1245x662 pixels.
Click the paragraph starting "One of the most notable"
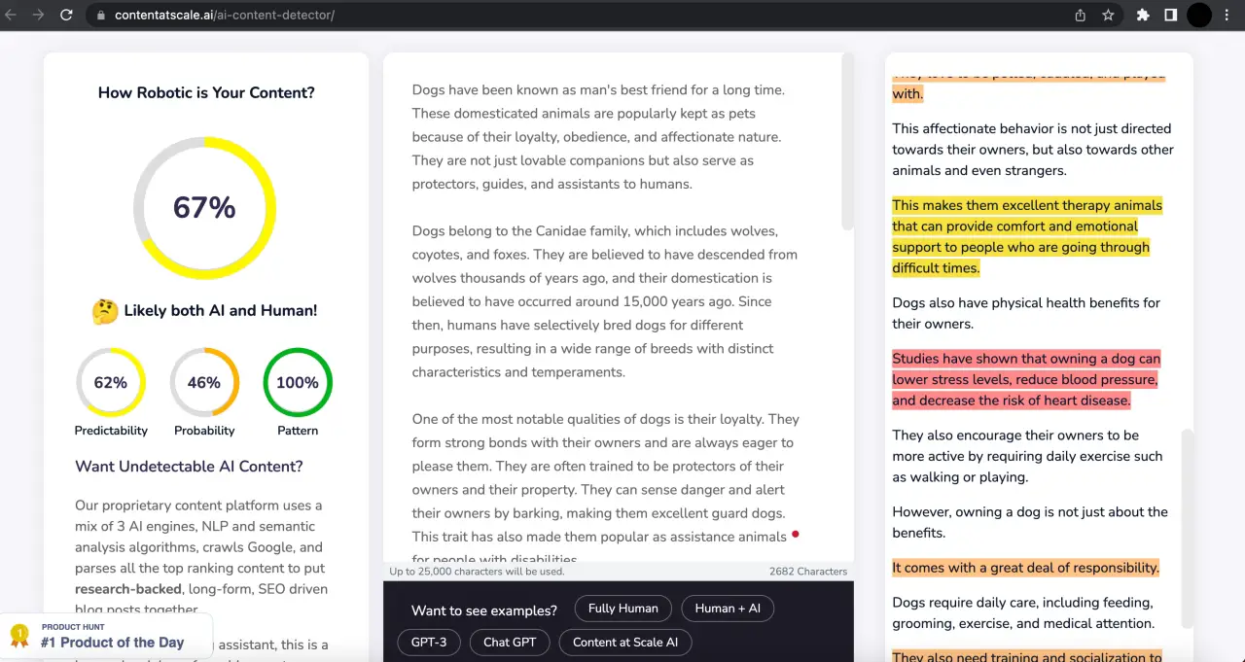[x=605, y=489]
